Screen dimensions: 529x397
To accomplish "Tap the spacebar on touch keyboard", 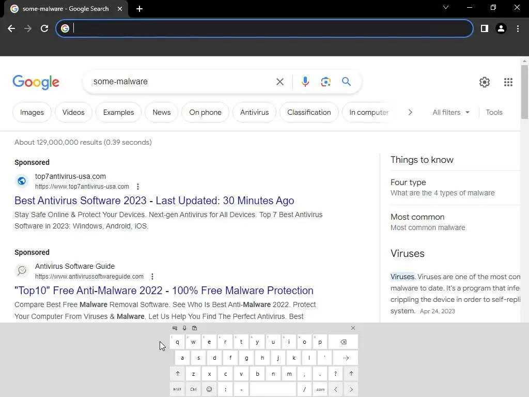I will point(273,389).
